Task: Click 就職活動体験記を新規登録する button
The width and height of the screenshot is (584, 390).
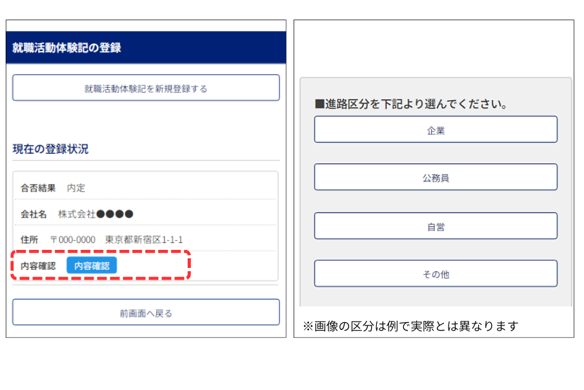Action: [146, 88]
